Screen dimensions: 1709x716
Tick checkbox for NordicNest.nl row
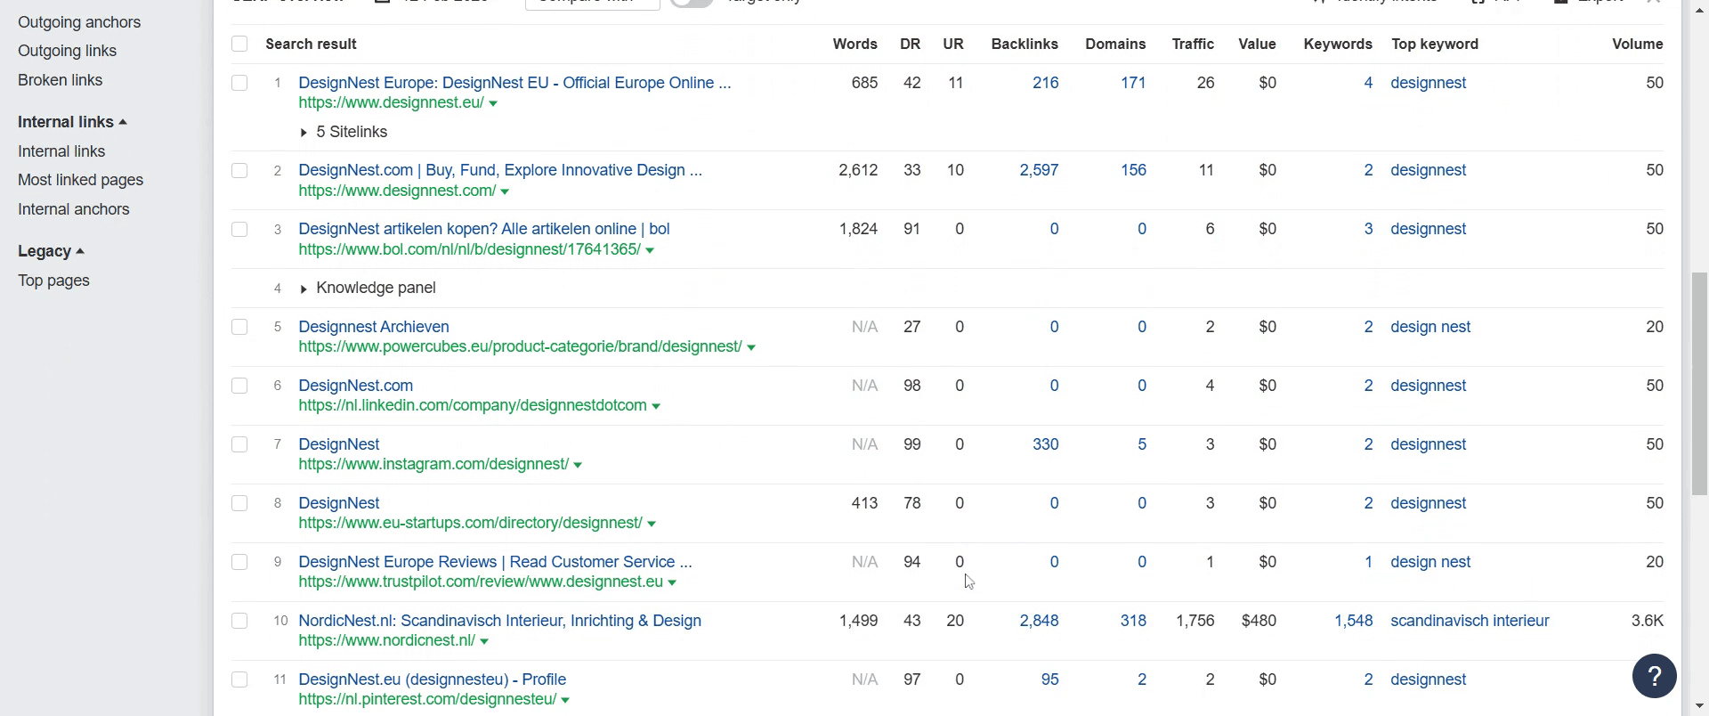coord(239,621)
